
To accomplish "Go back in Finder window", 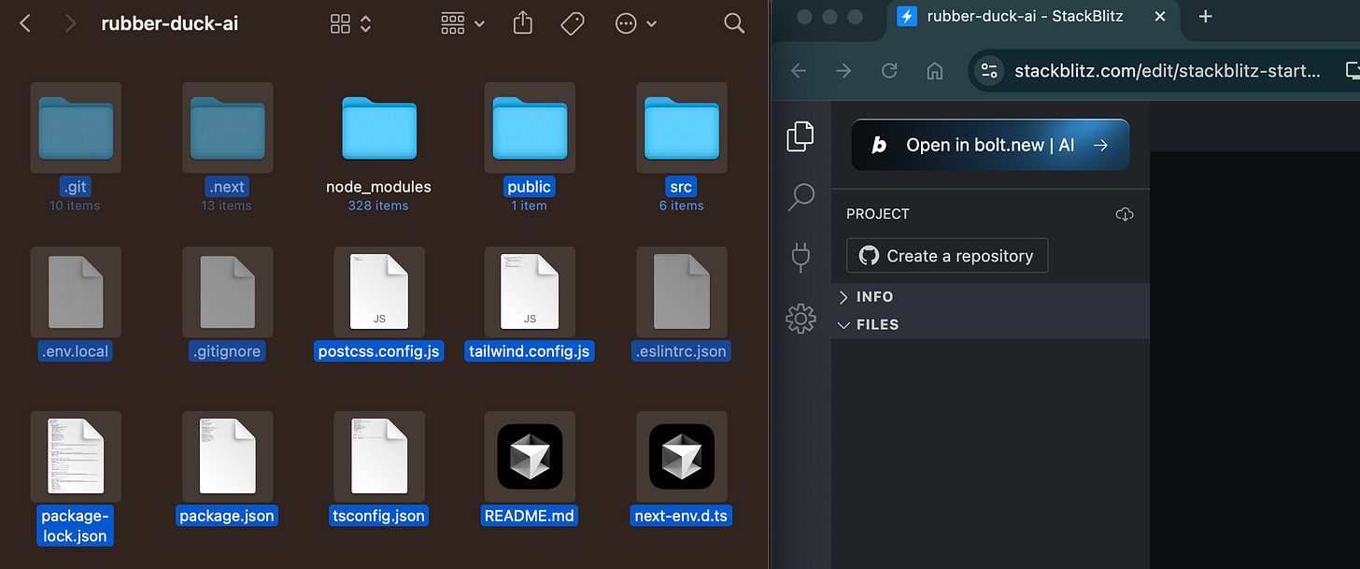I will pyautogui.click(x=25, y=23).
